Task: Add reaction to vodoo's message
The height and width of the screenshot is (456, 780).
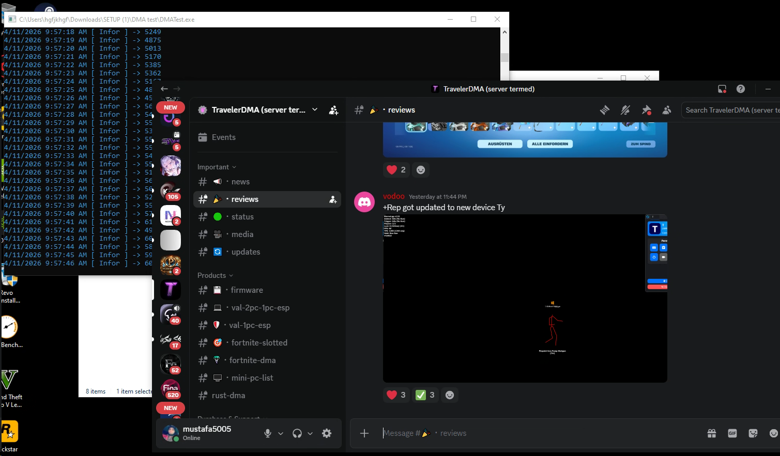Action: click(x=450, y=395)
